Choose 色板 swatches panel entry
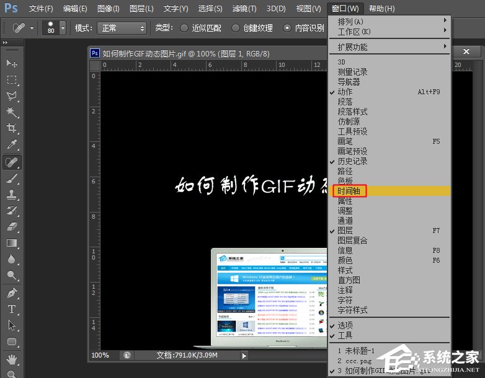 [389, 181]
